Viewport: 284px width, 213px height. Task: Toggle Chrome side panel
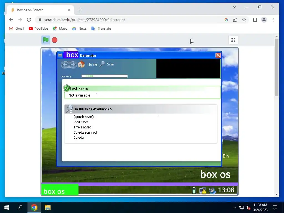tap(255, 20)
